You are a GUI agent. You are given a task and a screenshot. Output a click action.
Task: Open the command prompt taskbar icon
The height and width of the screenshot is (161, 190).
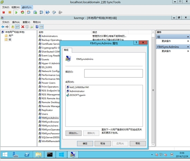coord(50,154)
